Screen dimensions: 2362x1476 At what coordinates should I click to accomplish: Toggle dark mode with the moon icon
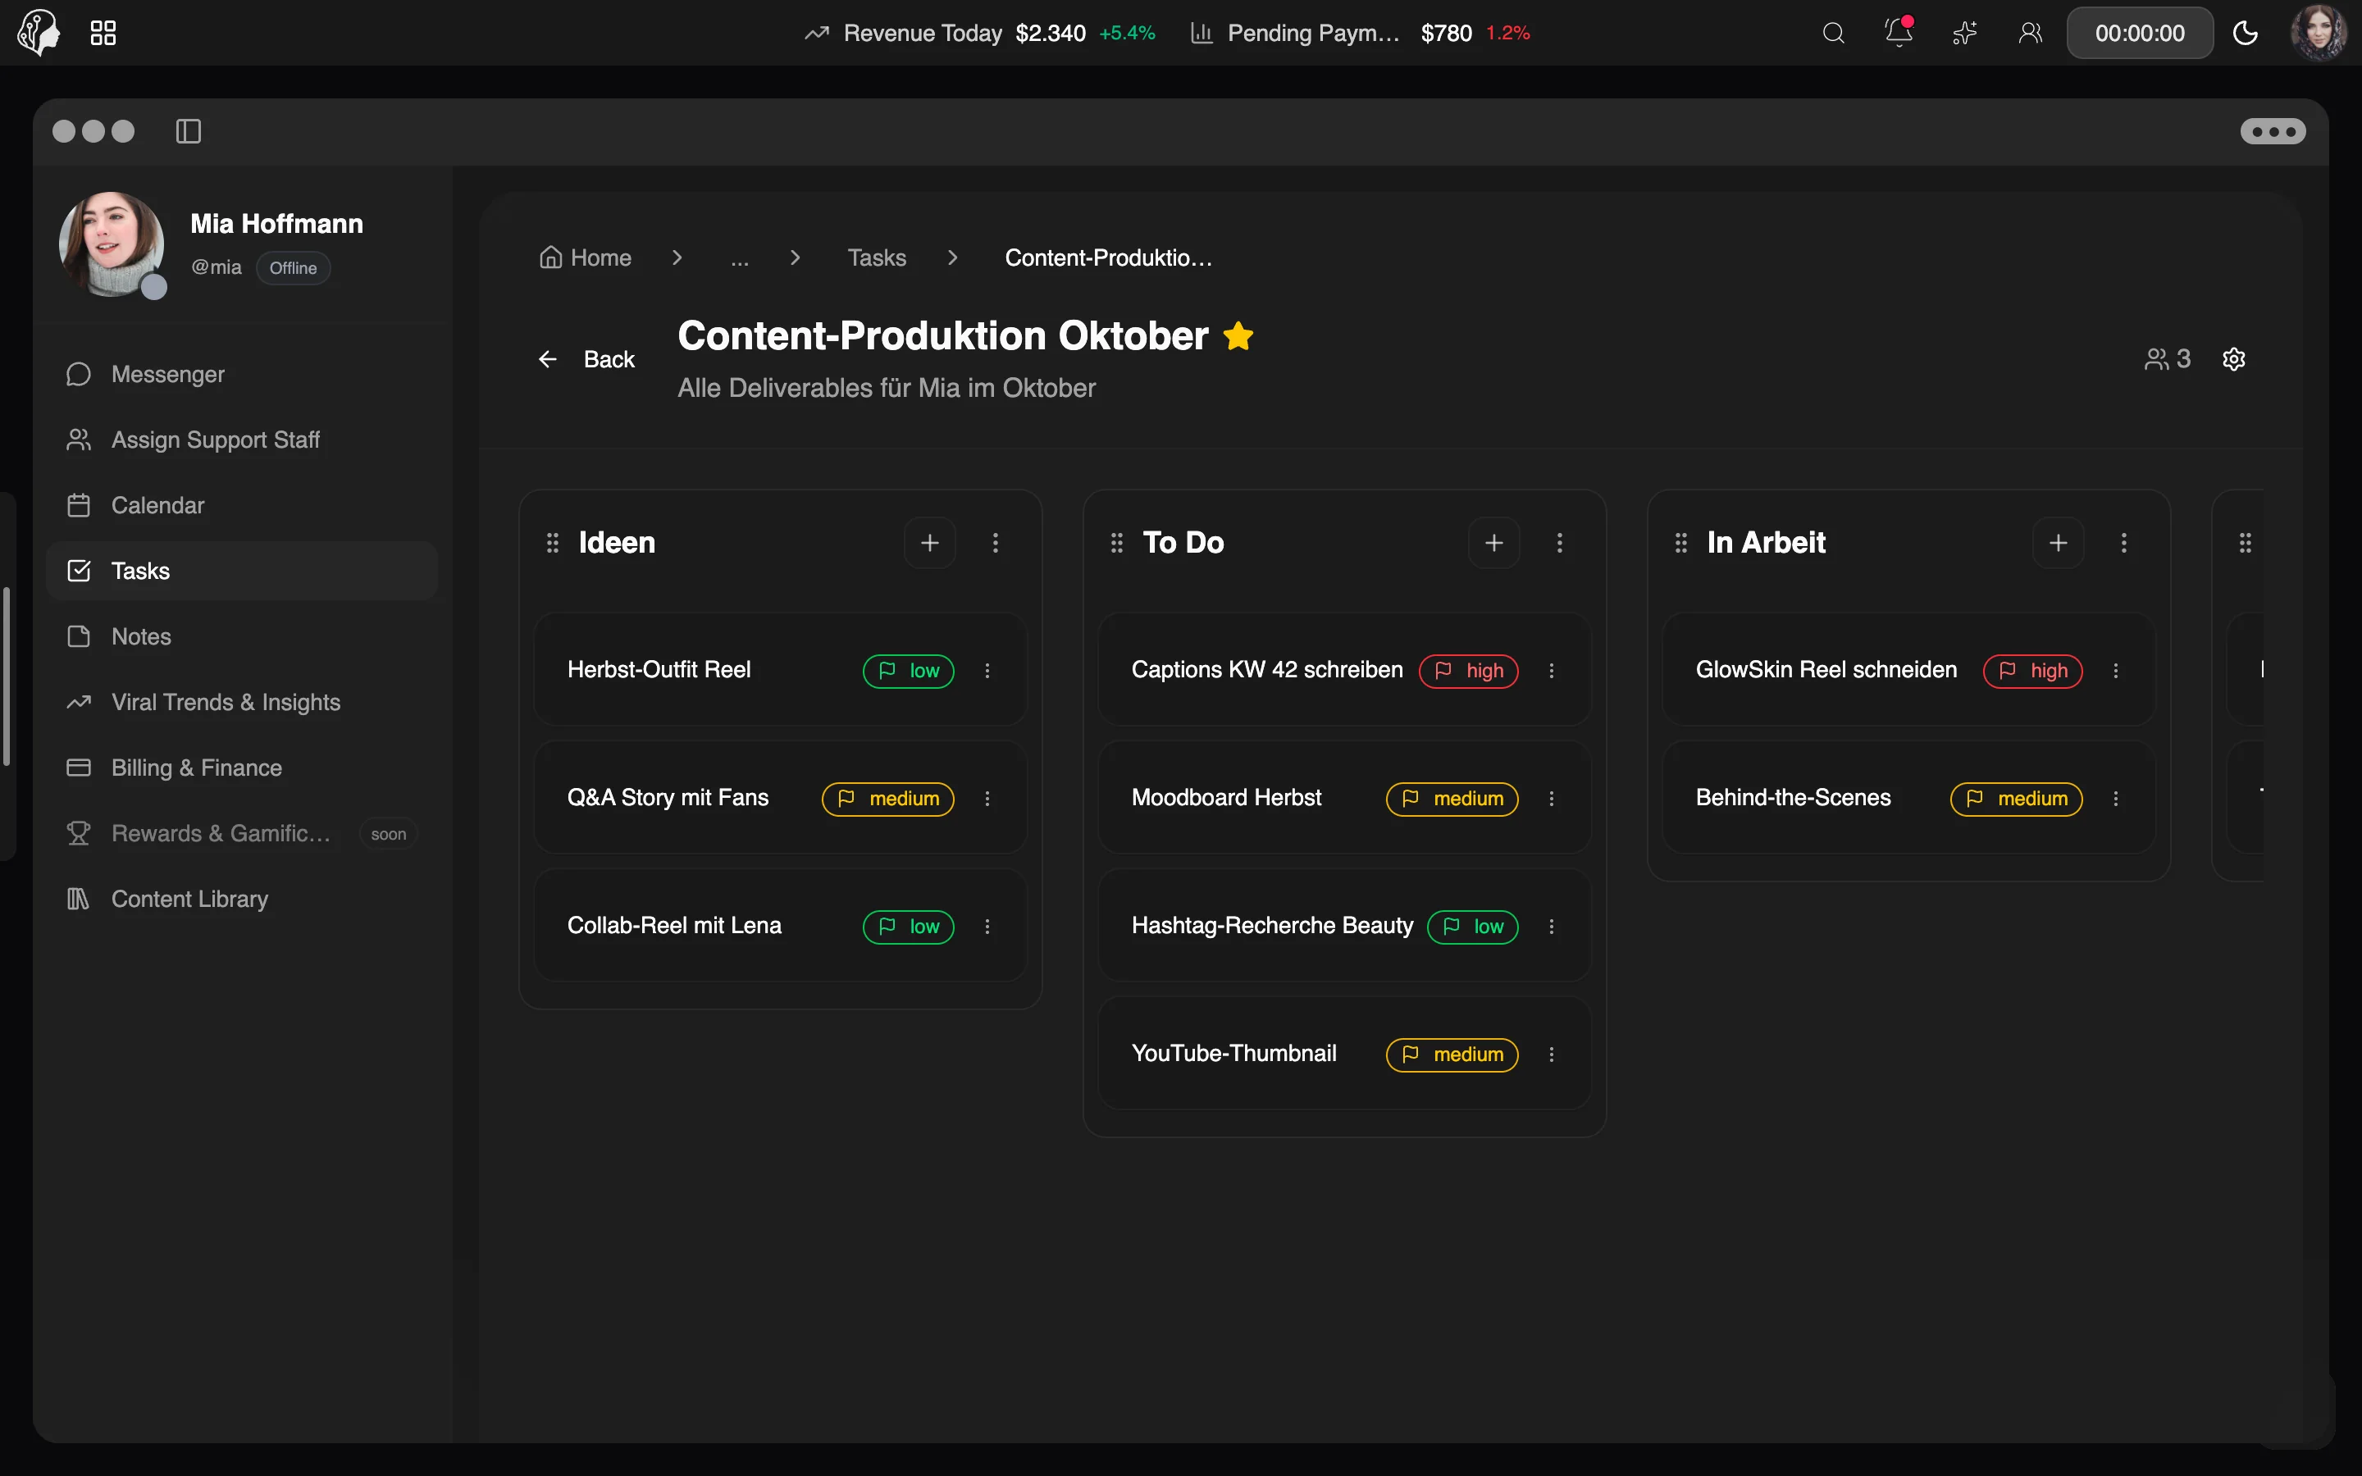(2245, 33)
